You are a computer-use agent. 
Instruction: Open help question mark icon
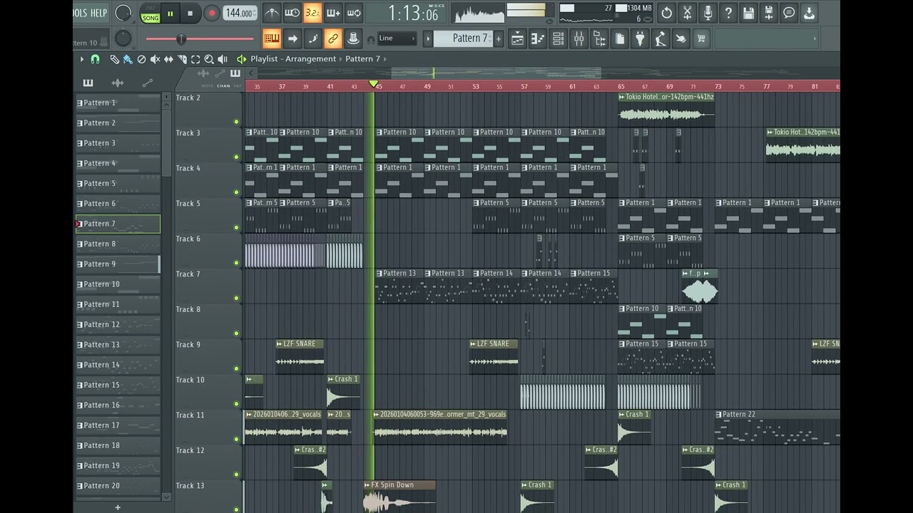click(x=728, y=13)
